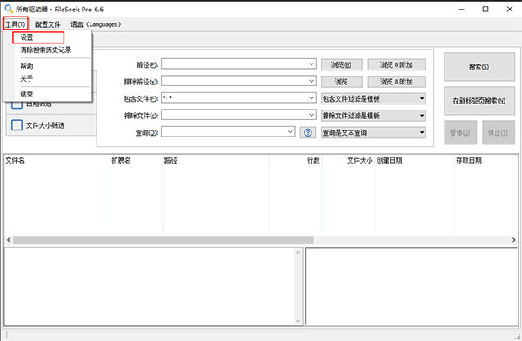522x341 pixels.
Task: Open the 包含文件过滤是模板 dropdown
Action: pos(373,98)
